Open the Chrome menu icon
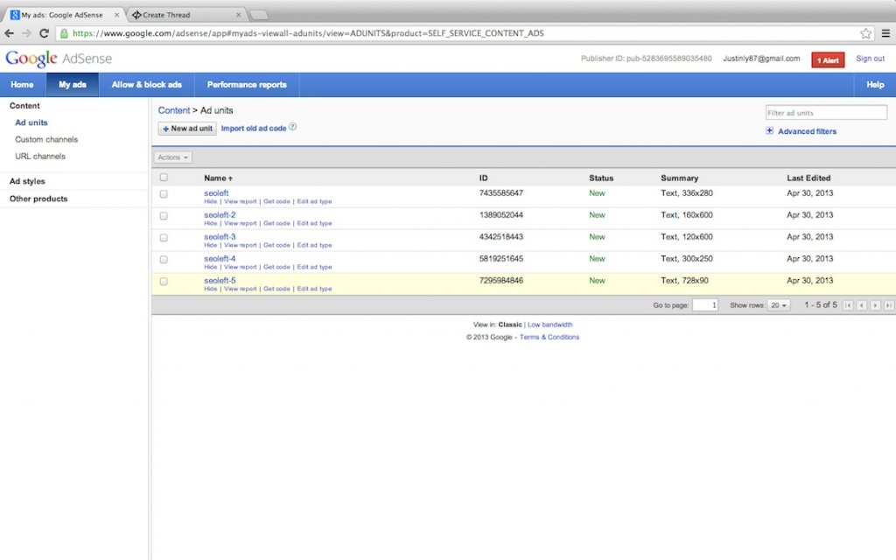 click(885, 33)
